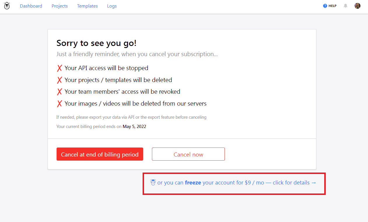Viewport: 368px width, 222px height.
Task: Open the user profile avatar menu
Action: pyautogui.click(x=358, y=6)
